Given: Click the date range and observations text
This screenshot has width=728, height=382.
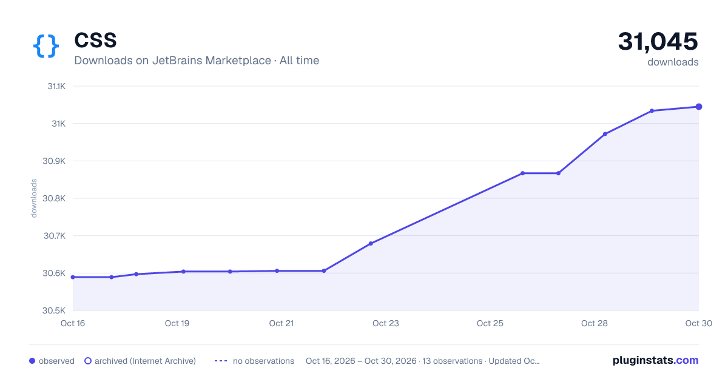Looking at the screenshot, I should [x=423, y=361].
